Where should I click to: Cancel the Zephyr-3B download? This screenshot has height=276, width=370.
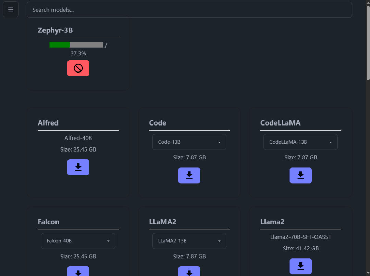pos(78,68)
